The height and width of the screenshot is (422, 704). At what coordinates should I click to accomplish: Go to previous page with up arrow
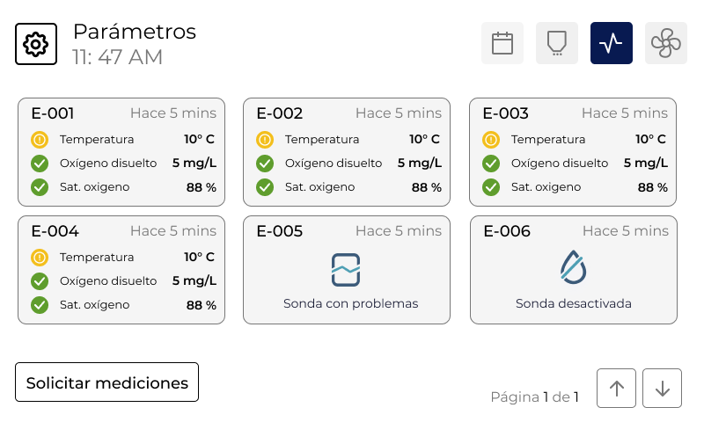click(x=617, y=389)
